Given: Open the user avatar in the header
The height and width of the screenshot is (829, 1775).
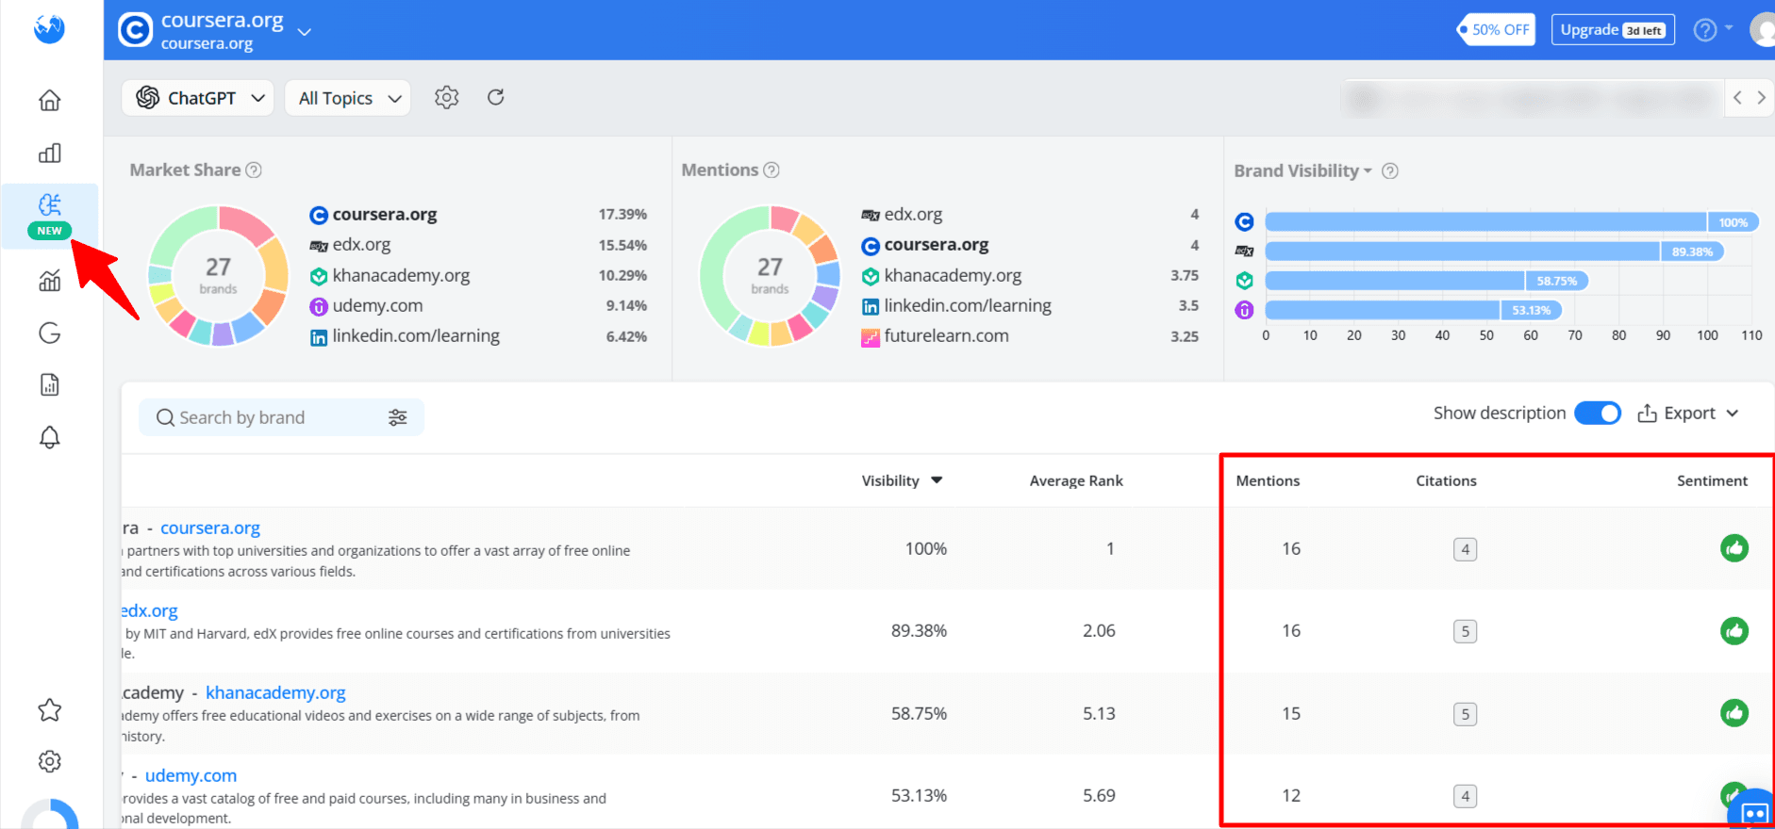Looking at the screenshot, I should [1762, 30].
